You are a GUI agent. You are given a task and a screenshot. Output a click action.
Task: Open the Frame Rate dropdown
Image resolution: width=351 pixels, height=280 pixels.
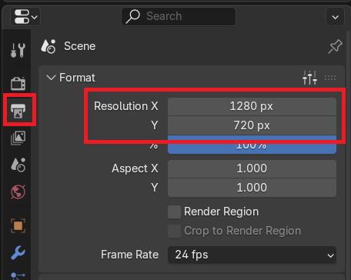point(252,255)
